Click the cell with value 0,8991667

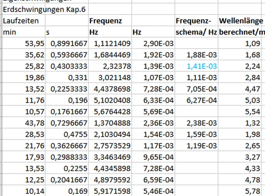pyautogui.click(x=66, y=43)
